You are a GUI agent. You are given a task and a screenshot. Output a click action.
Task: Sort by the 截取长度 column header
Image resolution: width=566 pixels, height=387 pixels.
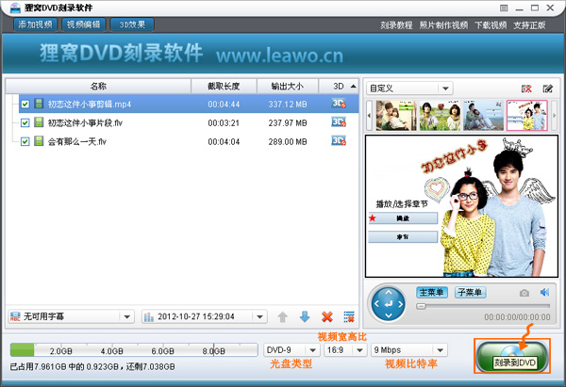224,87
